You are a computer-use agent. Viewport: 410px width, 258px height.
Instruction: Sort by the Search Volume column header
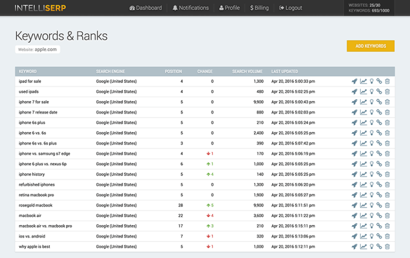[247, 71]
